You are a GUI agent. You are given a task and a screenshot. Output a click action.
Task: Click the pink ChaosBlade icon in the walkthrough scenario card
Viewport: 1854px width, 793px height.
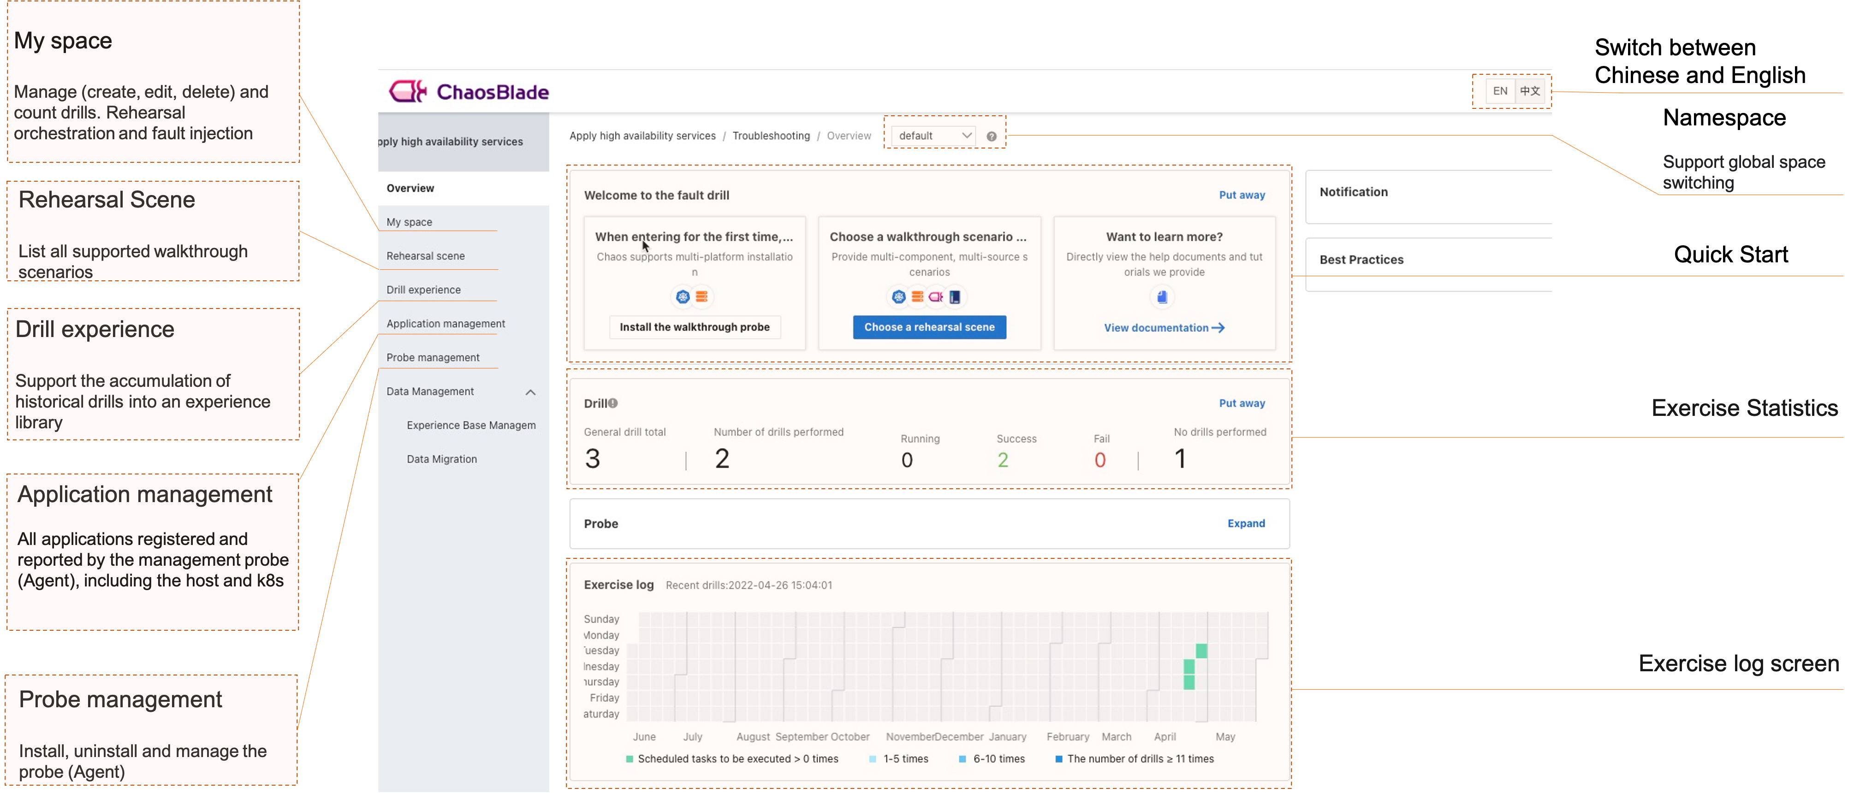point(936,296)
